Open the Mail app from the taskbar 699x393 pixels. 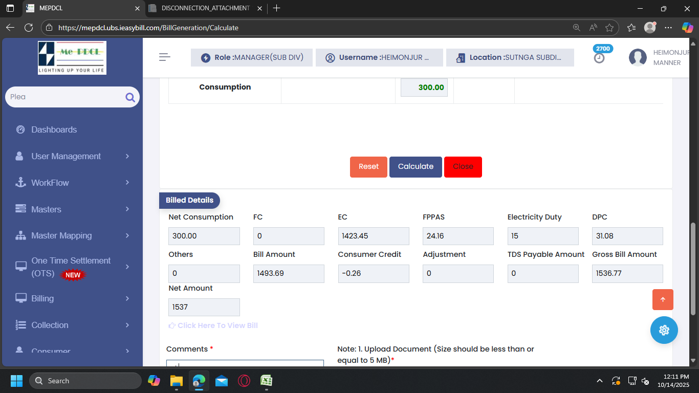[222, 381]
